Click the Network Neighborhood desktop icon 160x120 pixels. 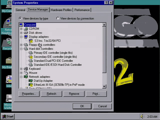point(9,23)
